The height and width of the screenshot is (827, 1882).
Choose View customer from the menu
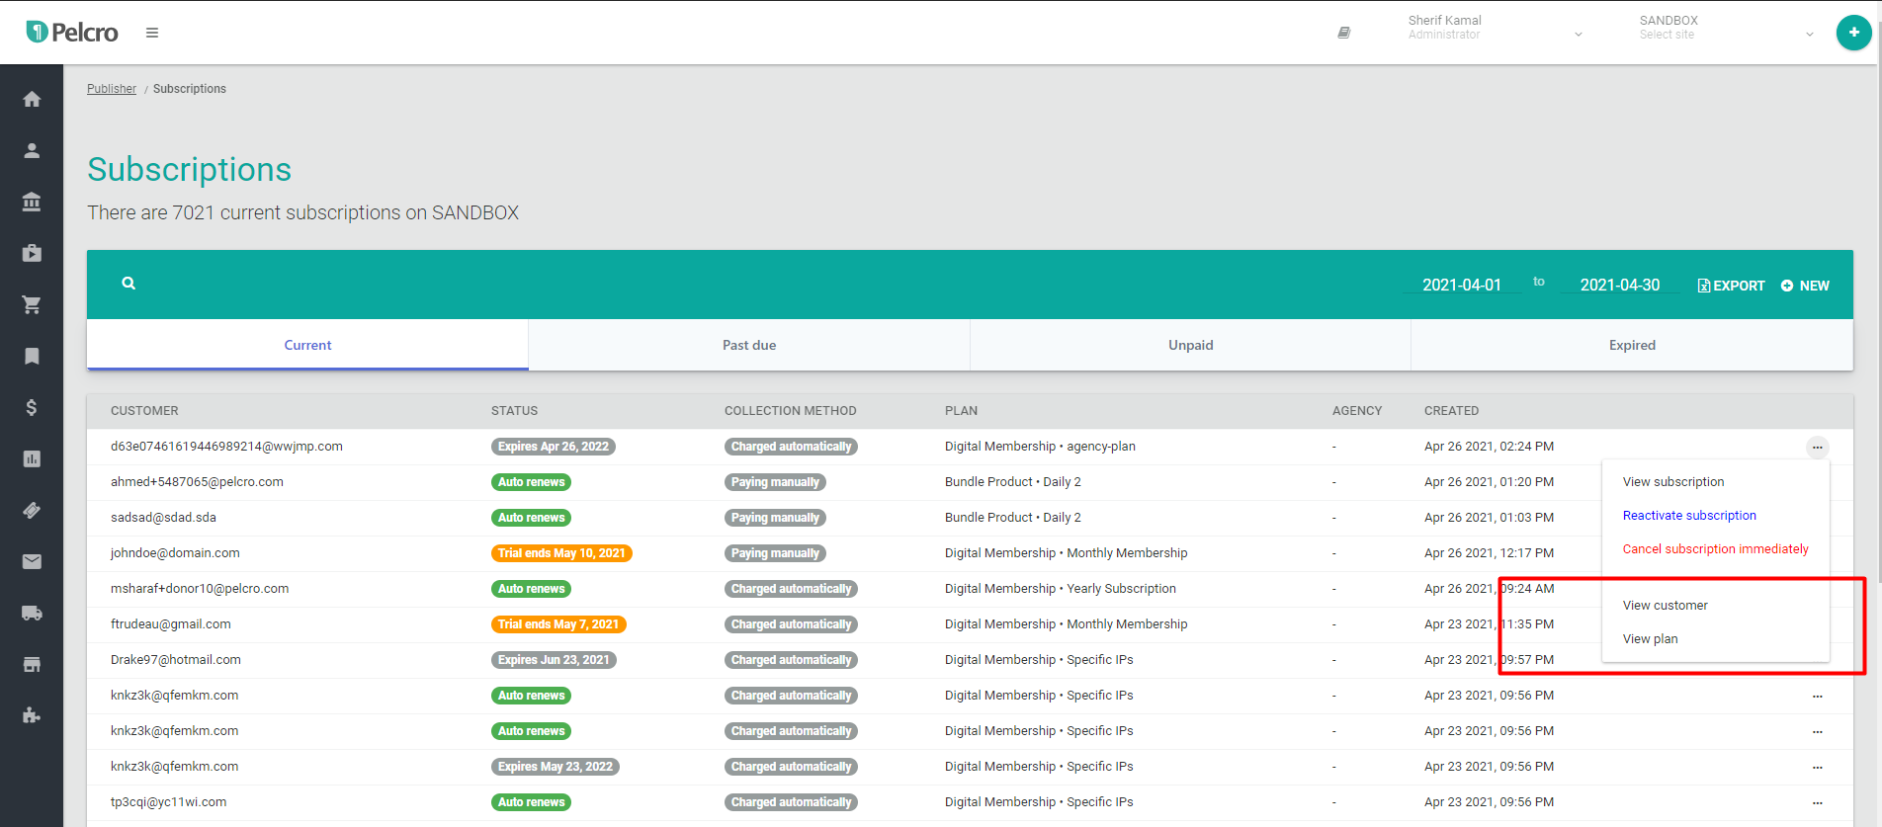1666,606
